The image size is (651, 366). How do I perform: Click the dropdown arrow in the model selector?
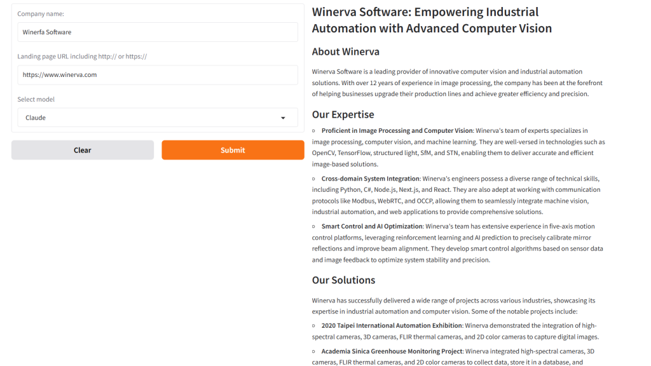click(x=283, y=118)
